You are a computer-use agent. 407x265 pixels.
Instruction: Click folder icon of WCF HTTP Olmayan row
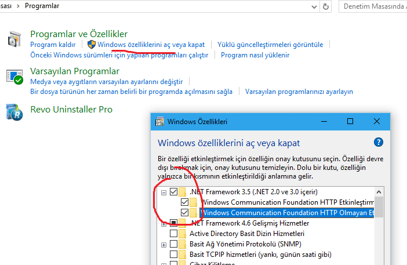[x=194, y=213]
